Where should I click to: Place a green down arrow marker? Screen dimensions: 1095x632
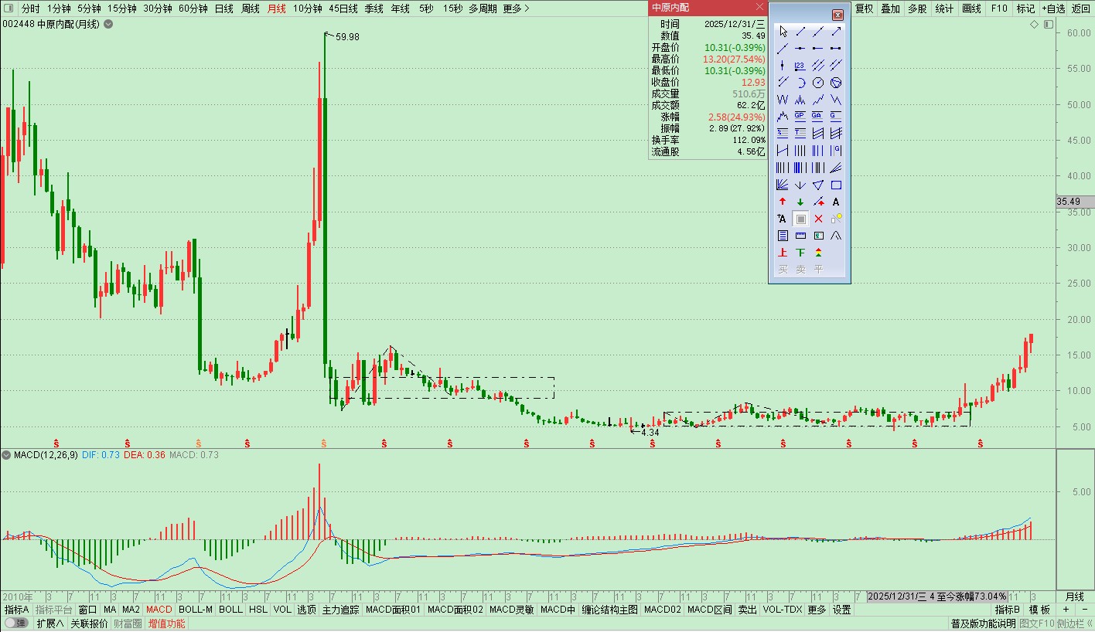(x=800, y=202)
